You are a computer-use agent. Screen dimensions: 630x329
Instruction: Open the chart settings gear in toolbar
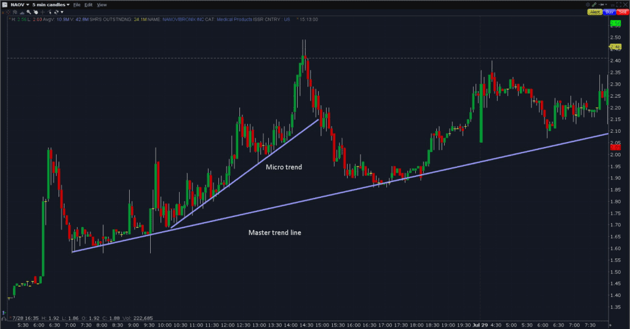click(8, 12)
